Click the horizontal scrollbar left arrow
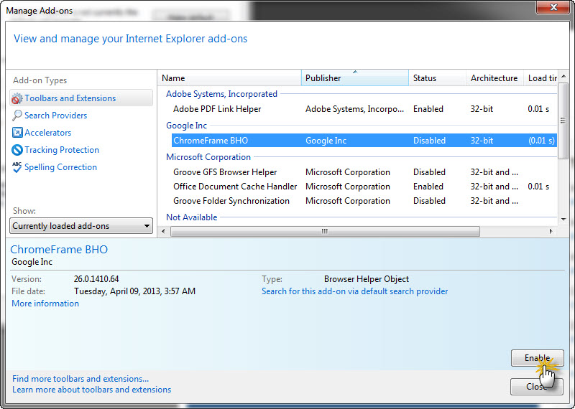This screenshot has width=575, height=409. tap(163, 231)
